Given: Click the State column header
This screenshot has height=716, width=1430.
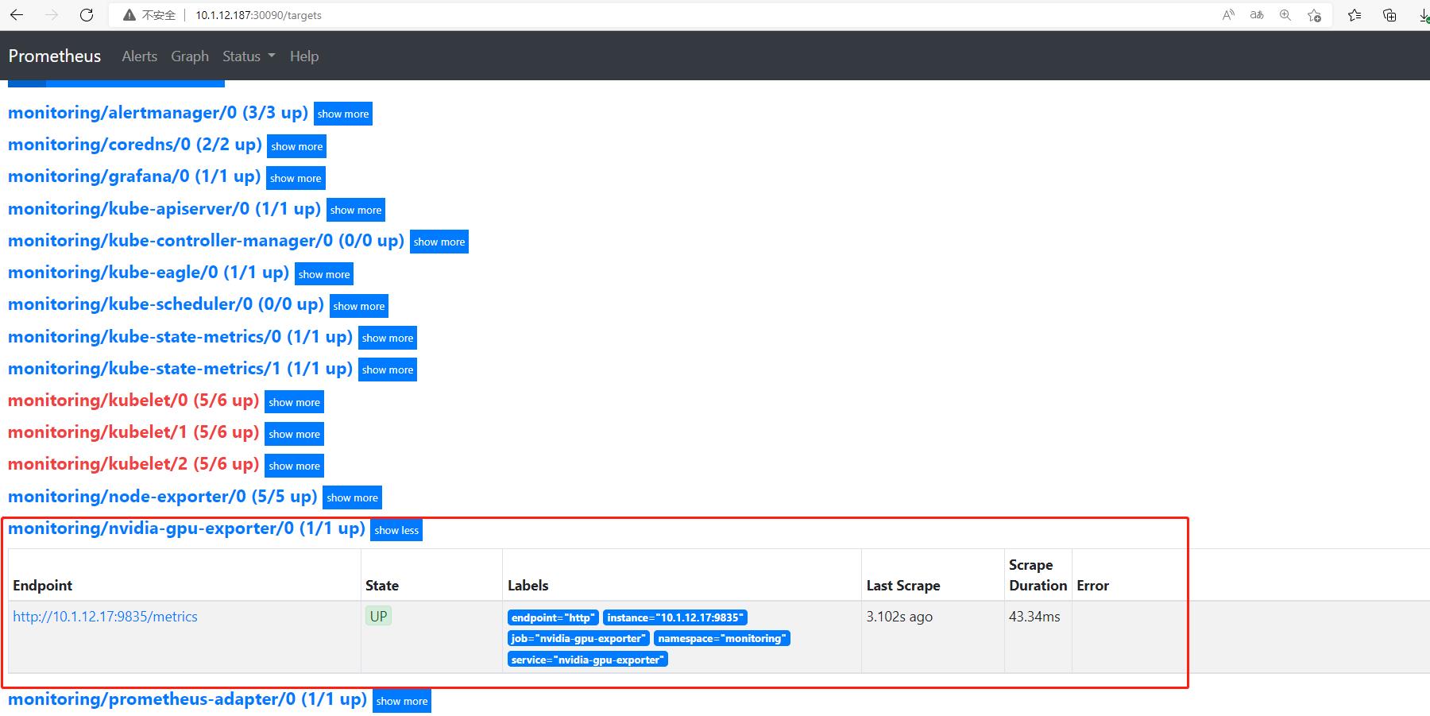Looking at the screenshot, I should [x=382, y=586].
